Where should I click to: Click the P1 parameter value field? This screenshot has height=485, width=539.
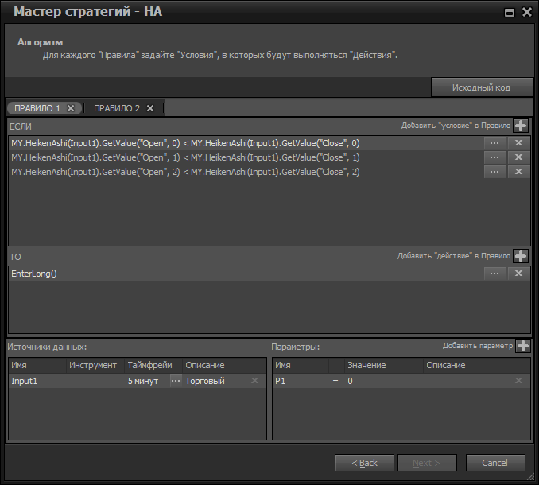[382, 382]
